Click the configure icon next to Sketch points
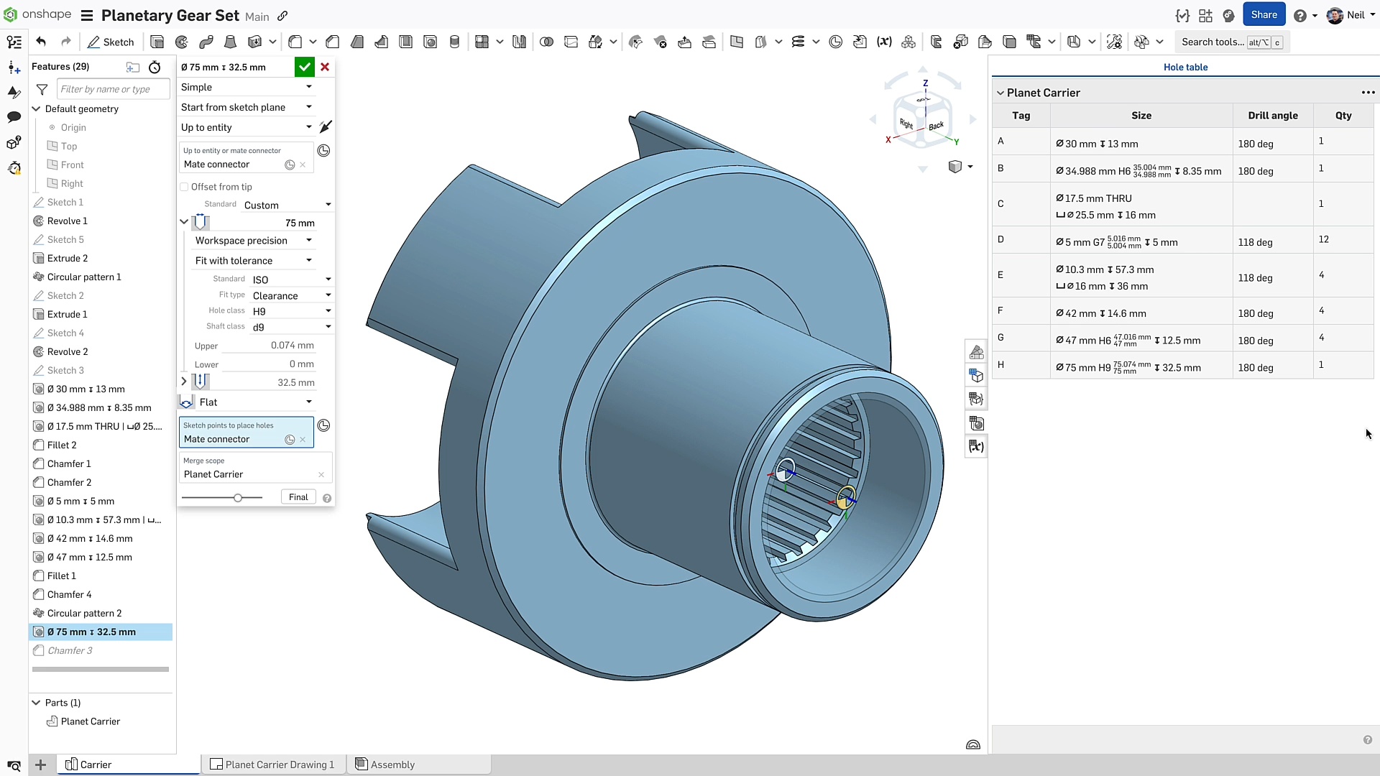The width and height of the screenshot is (1380, 776). tap(324, 425)
